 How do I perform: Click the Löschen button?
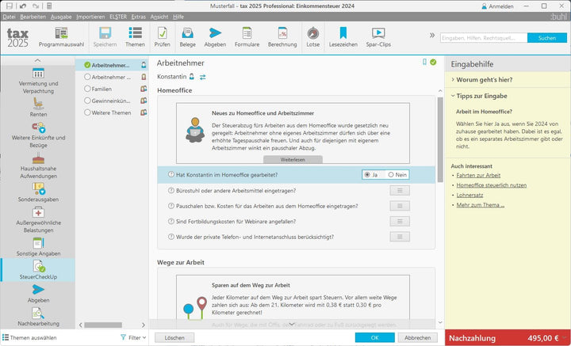pyautogui.click(x=174, y=337)
